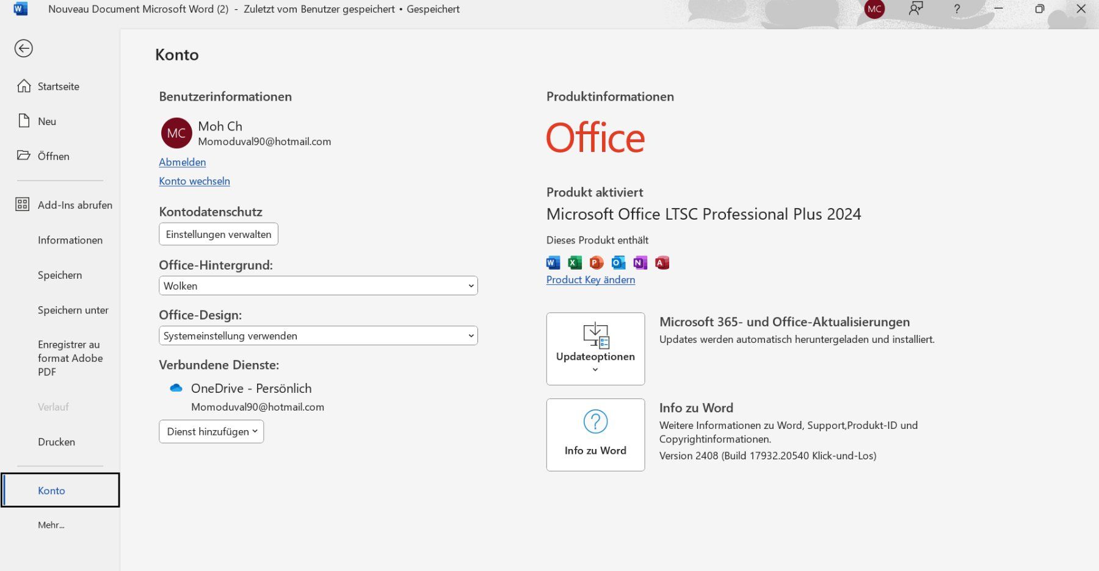Restore down the Word window

point(1039,9)
